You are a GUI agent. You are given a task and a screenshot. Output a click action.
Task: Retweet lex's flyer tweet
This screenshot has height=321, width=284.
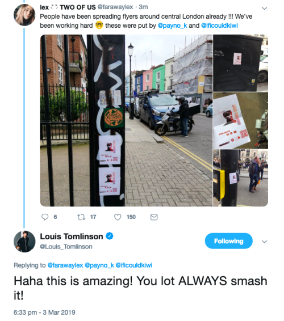coord(81,217)
